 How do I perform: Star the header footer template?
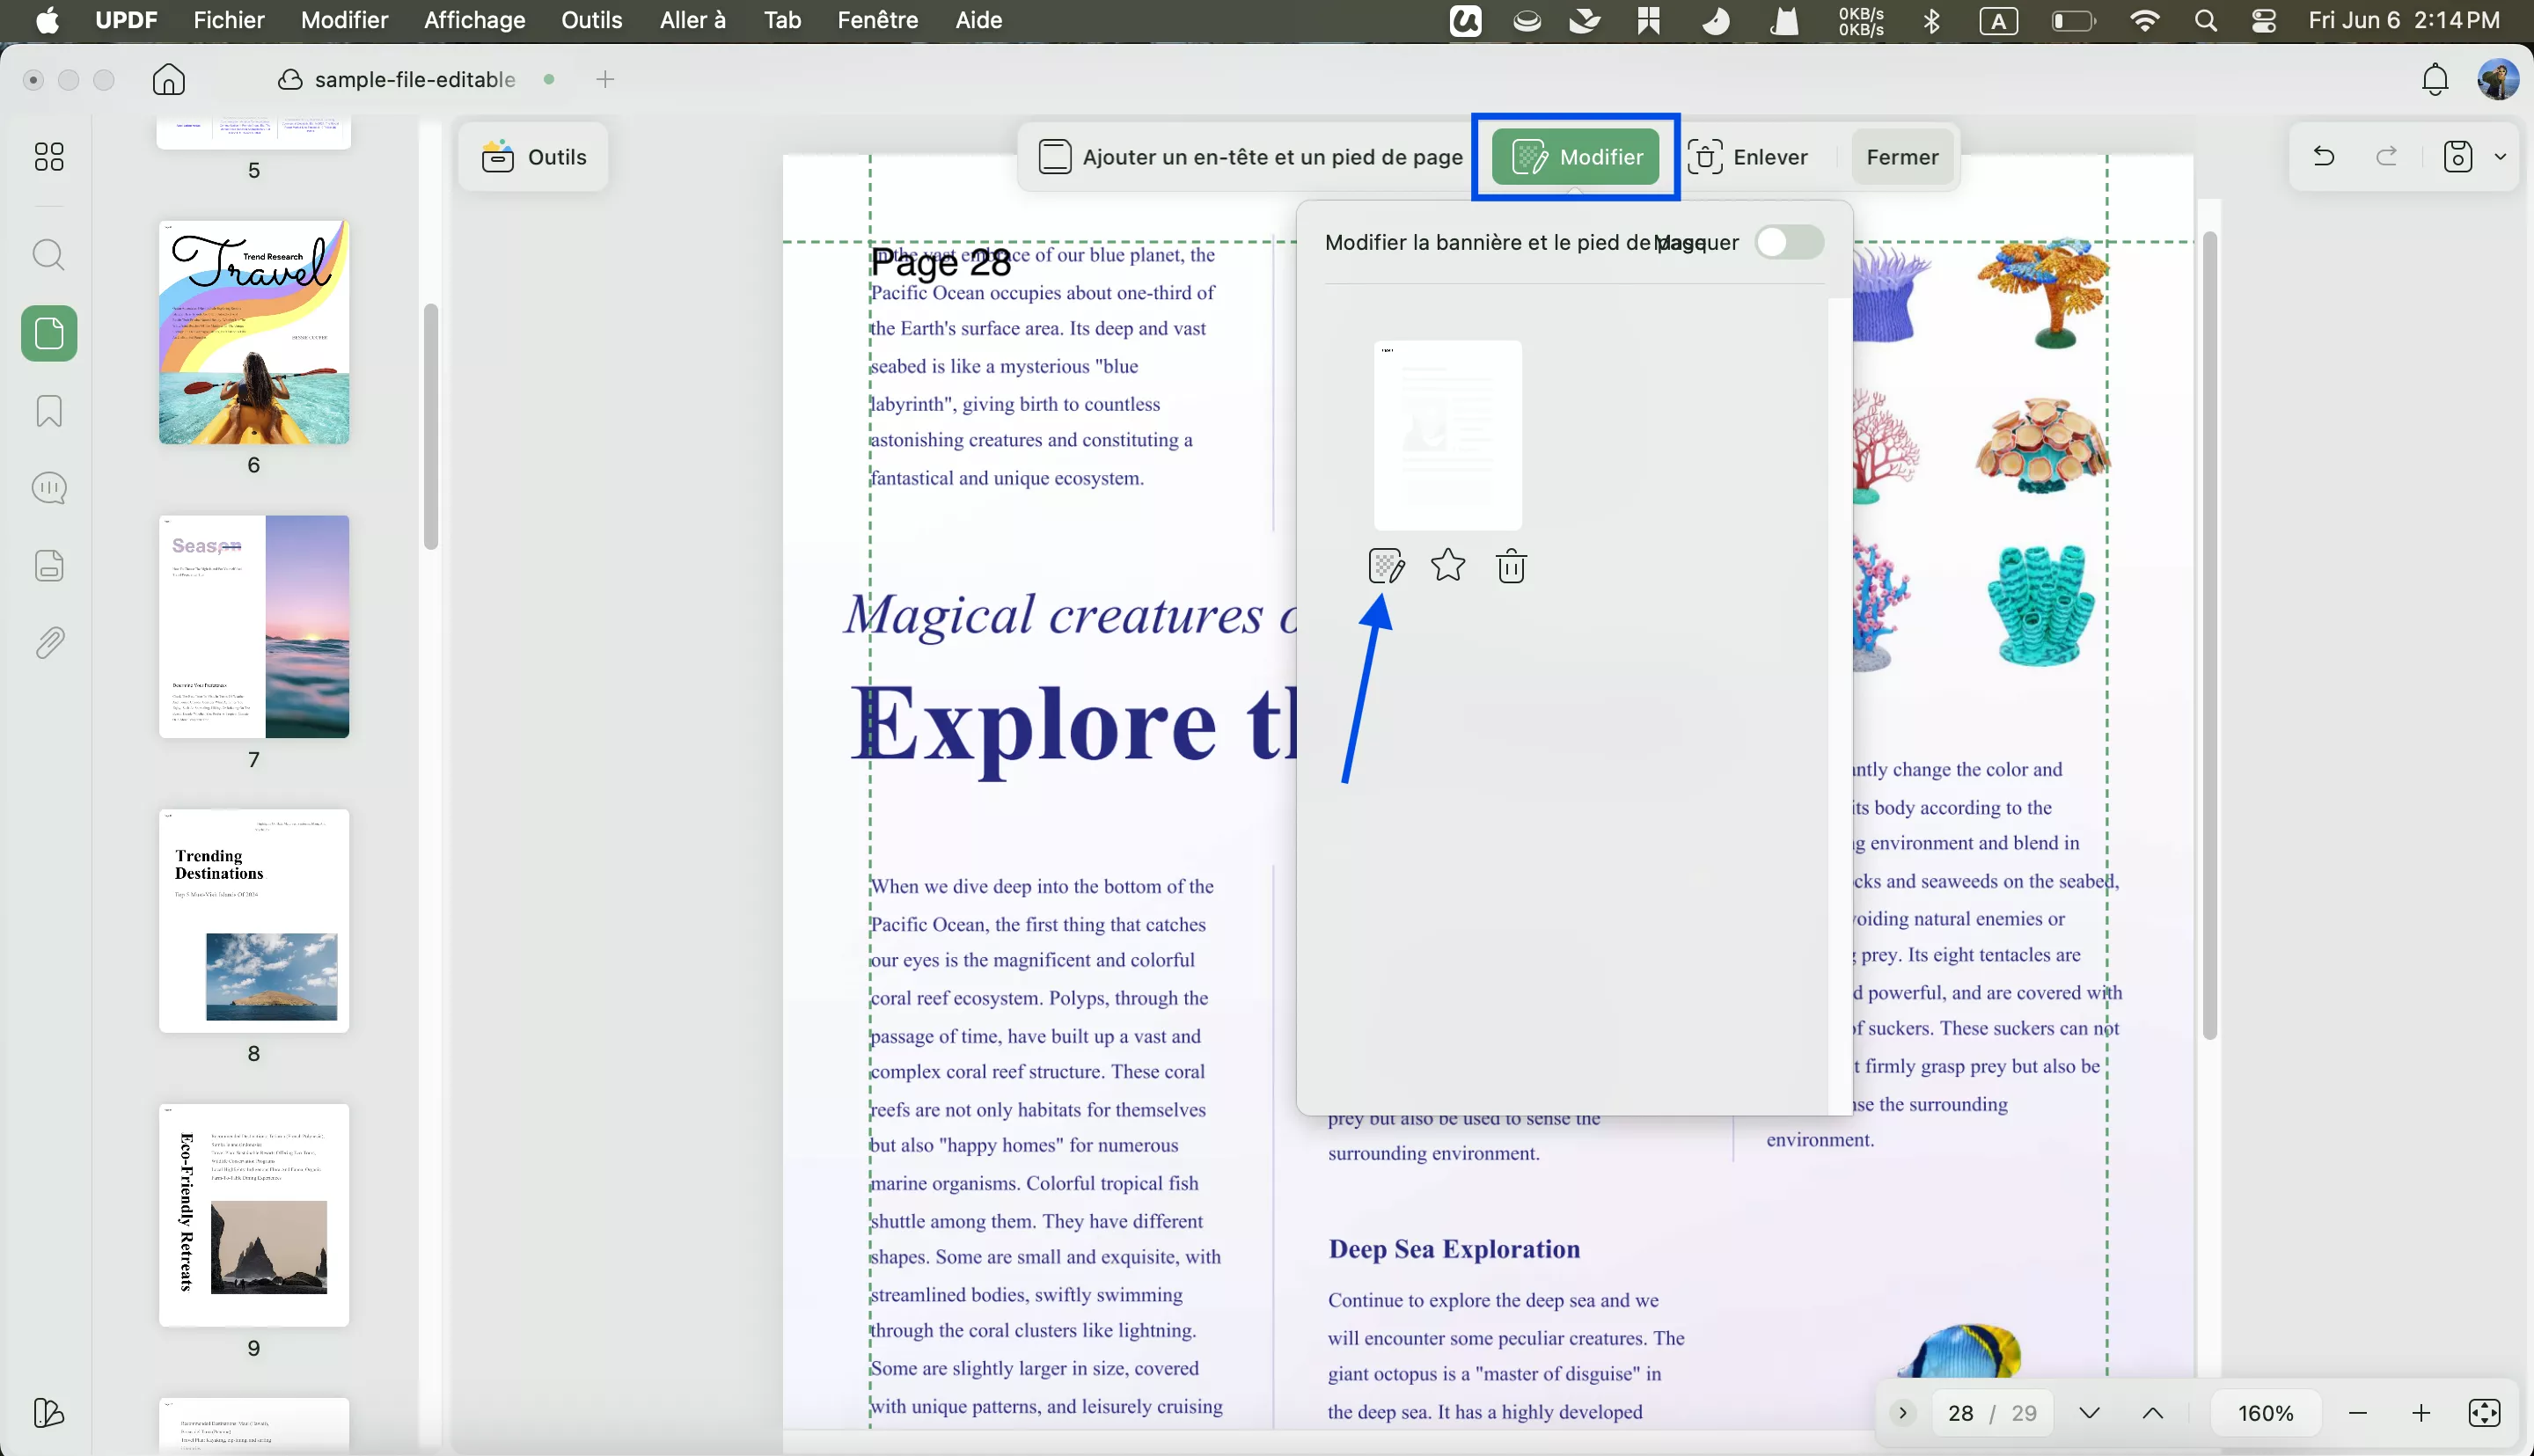pos(1448,566)
